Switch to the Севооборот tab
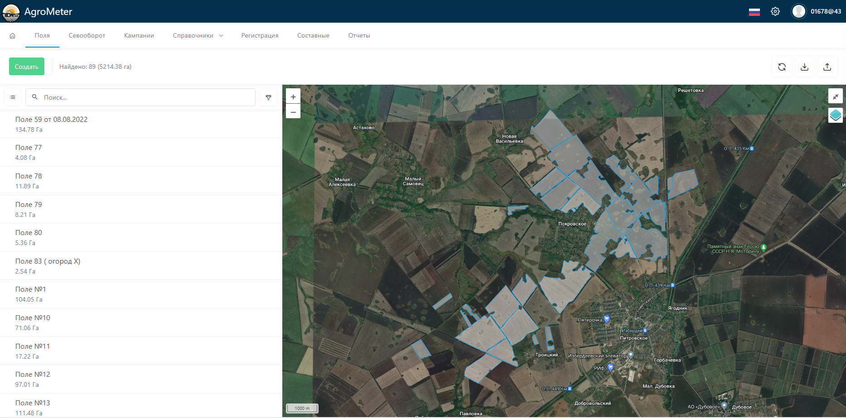 pos(87,36)
